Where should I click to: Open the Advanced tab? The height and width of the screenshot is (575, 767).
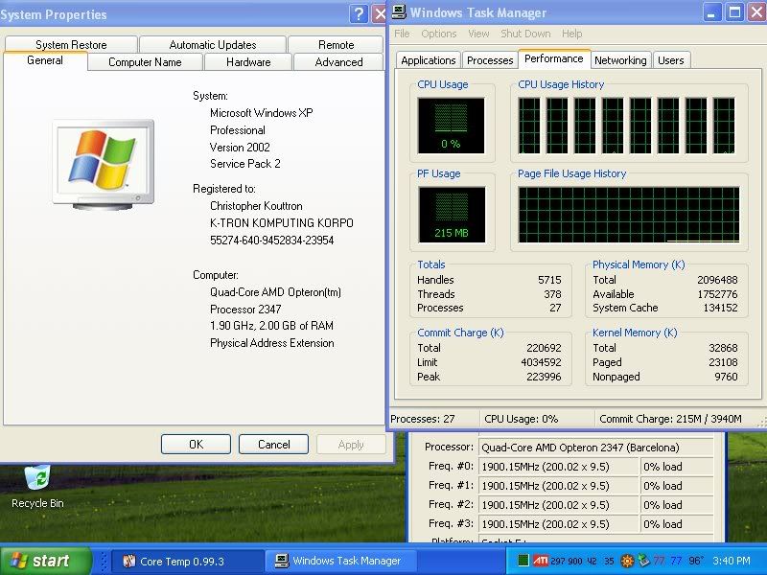click(x=339, y=62)
